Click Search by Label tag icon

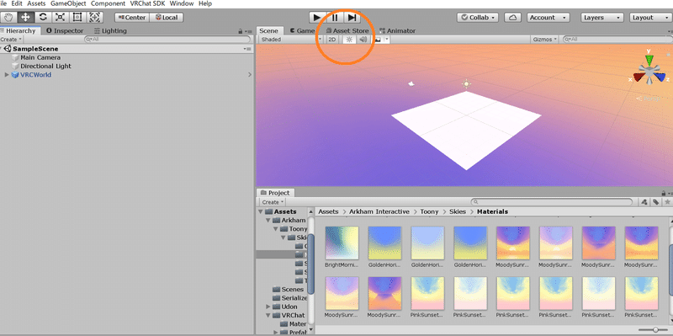(x=656, y=202)
